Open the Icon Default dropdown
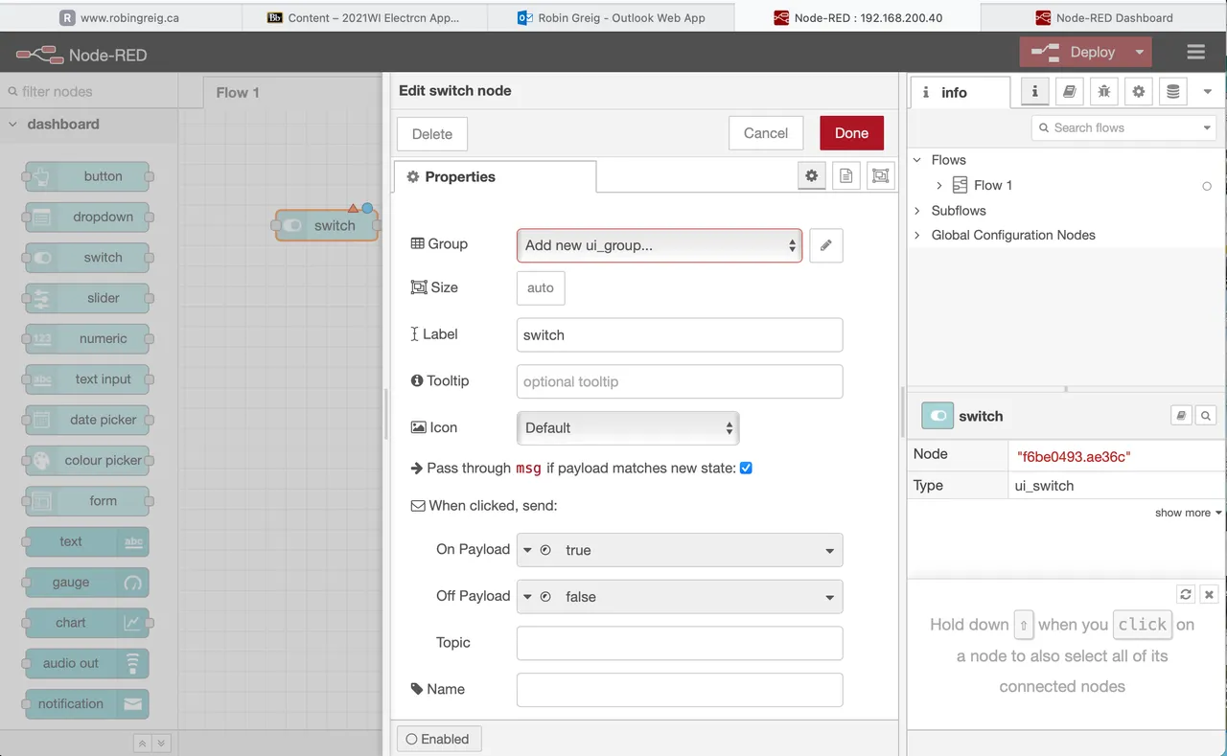Image resolution: width=1227 pixels, height=756 pixels. click(x=628, y=428)
